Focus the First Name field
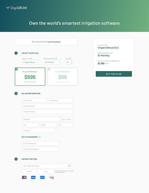 [34, 100]
